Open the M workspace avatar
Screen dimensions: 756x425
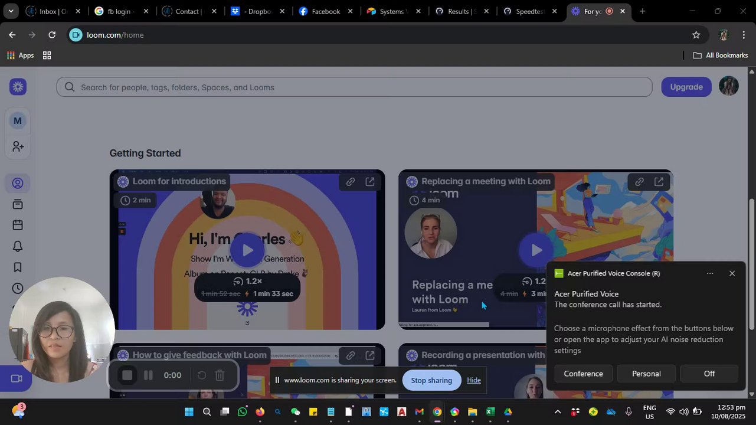(18, 120)
